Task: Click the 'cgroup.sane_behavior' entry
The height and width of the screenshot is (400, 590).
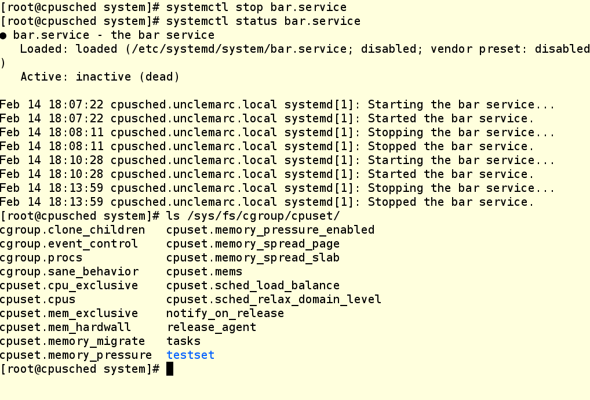Action: pos(69,272)
